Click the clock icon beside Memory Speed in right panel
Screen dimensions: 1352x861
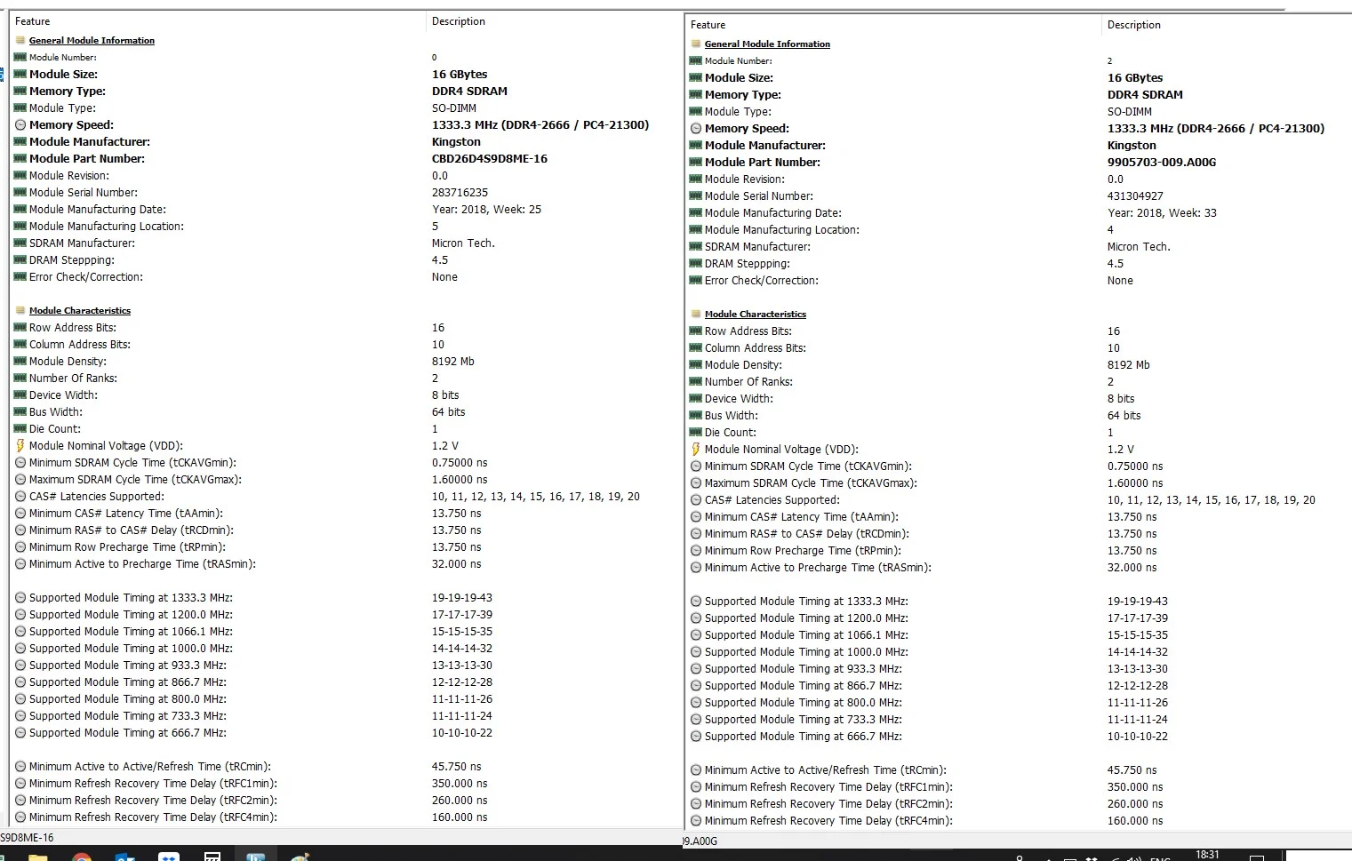point(696,128)
